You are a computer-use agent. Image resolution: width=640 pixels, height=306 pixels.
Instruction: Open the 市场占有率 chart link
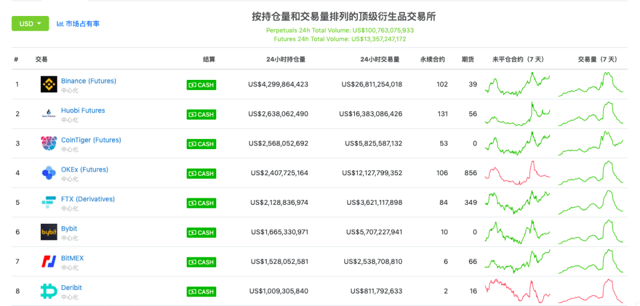78,24
